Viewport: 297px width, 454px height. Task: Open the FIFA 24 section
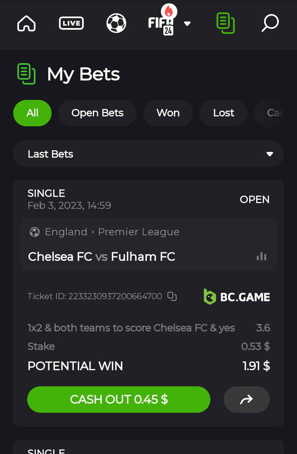[161, 23]
